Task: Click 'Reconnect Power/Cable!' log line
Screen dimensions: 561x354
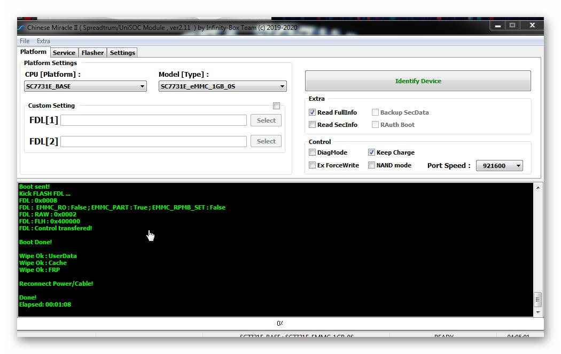Action: [x=56, y=284]
